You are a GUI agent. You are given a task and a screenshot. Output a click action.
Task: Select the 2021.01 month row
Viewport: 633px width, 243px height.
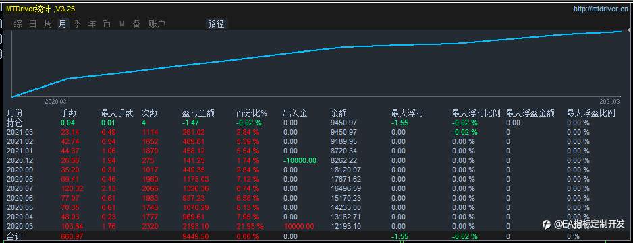click(x=316, y=151)
